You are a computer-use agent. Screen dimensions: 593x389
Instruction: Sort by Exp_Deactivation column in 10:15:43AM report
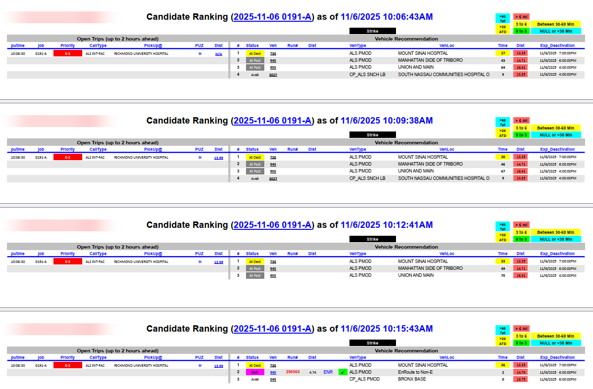click(x=557, y=357)
